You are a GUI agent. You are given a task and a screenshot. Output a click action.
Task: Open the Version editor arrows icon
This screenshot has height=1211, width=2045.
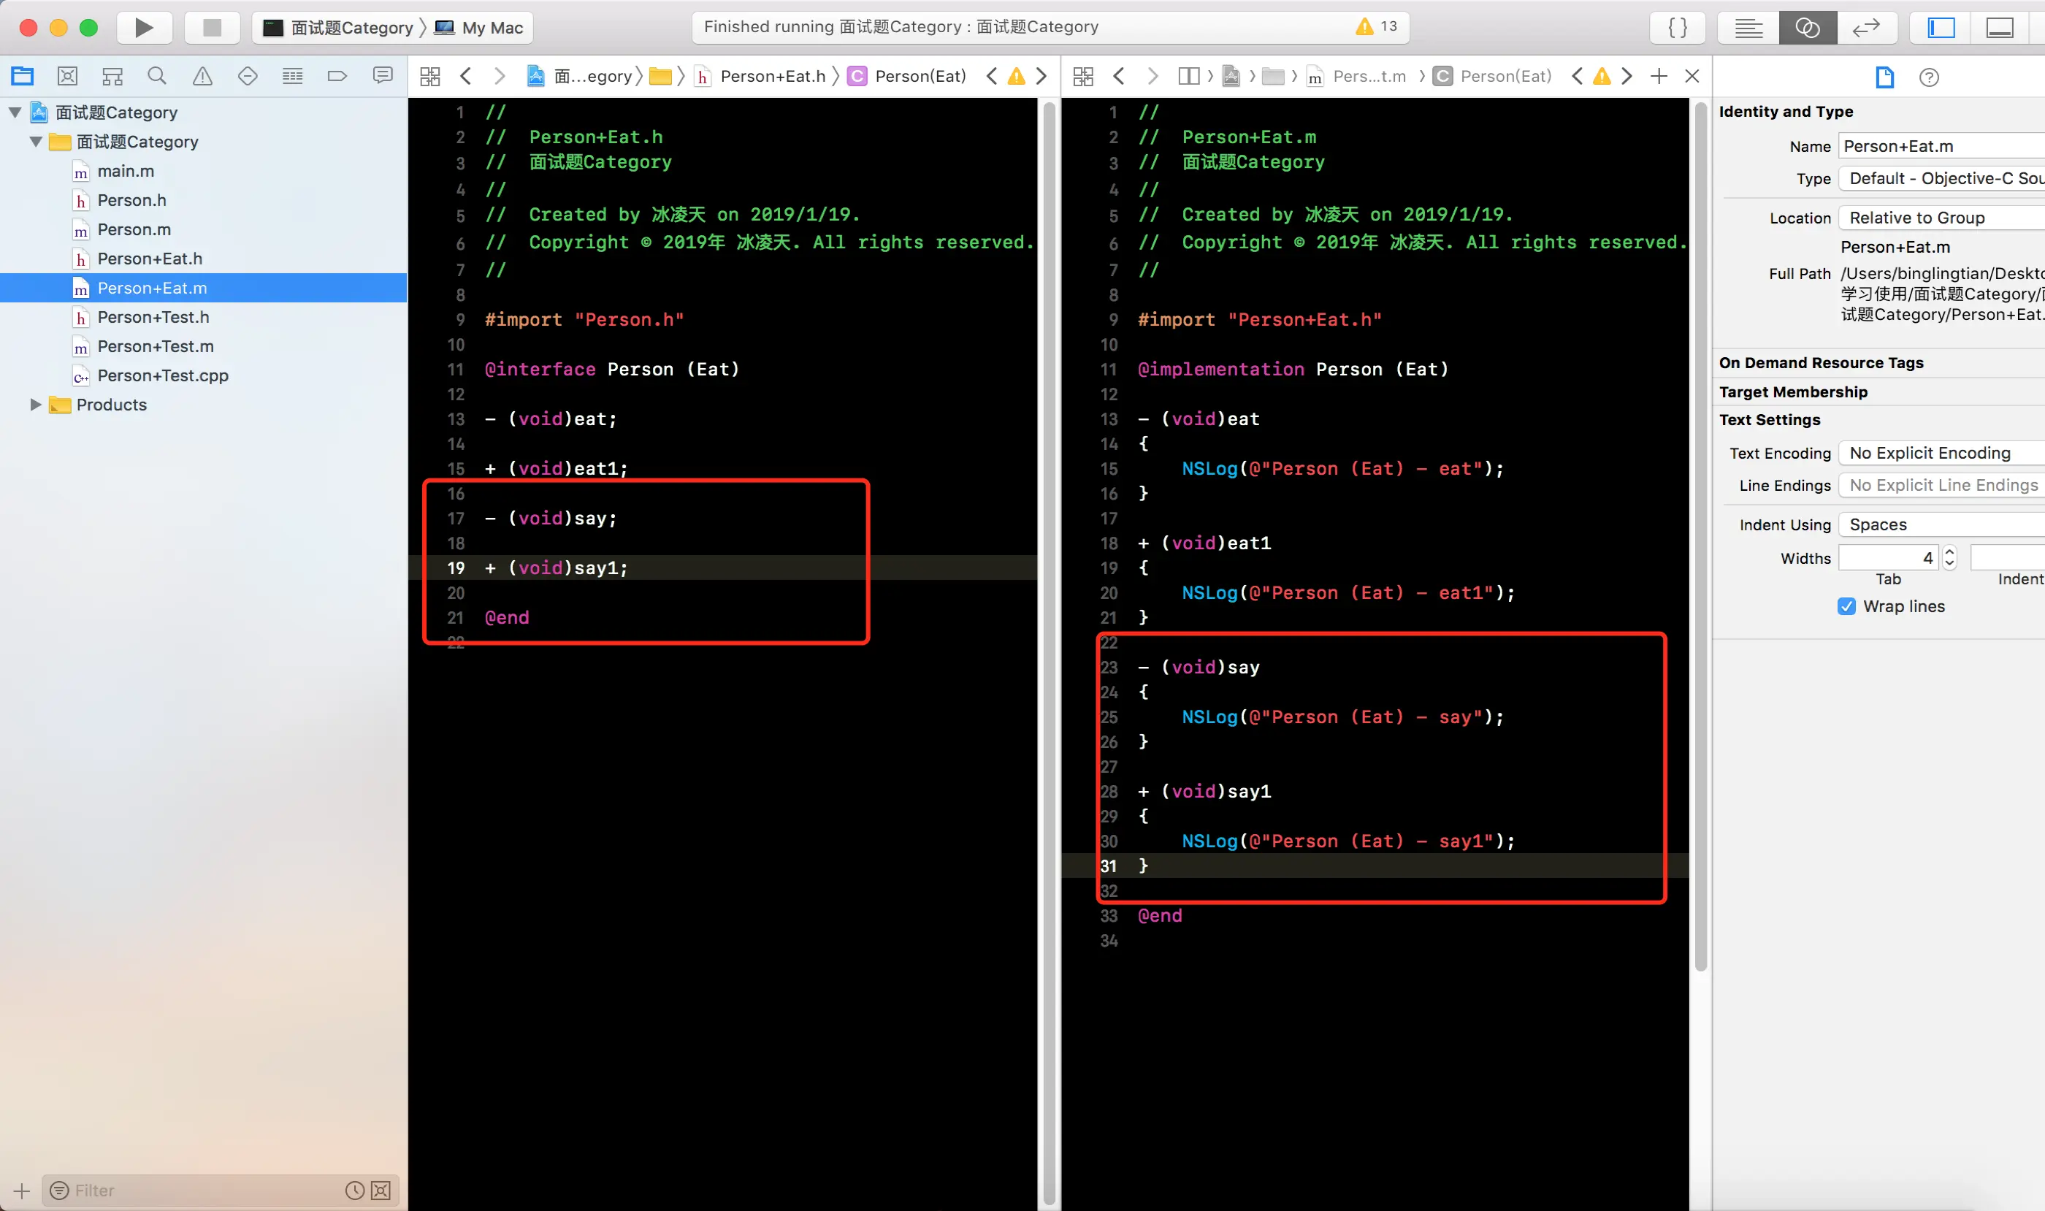tap(1865, 28)
